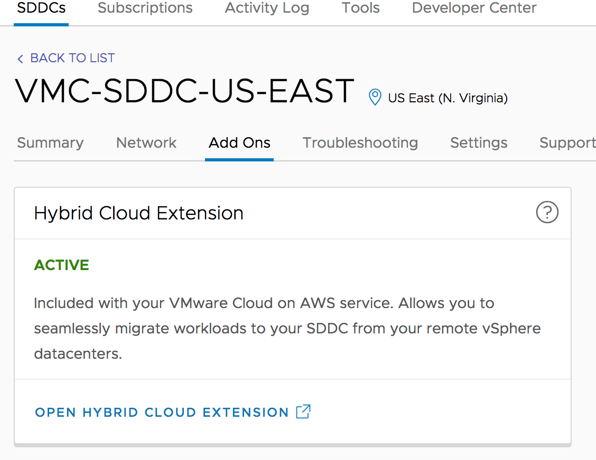Click the back chevron before Back To List
Image resolution: width=596 pixels, height=460 pixels.
(x=20, y=59)
